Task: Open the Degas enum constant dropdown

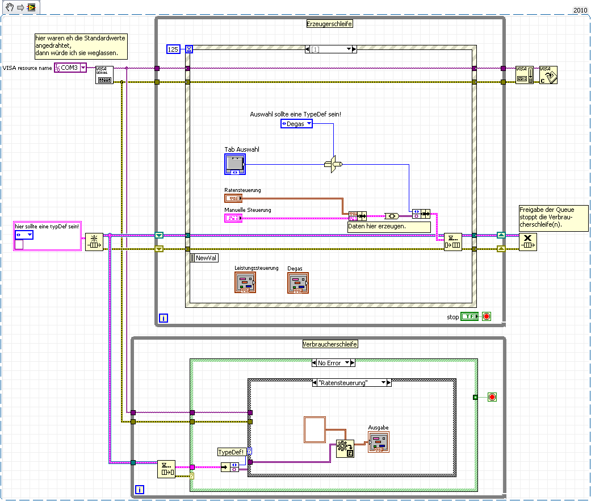Action: point(309,124)
